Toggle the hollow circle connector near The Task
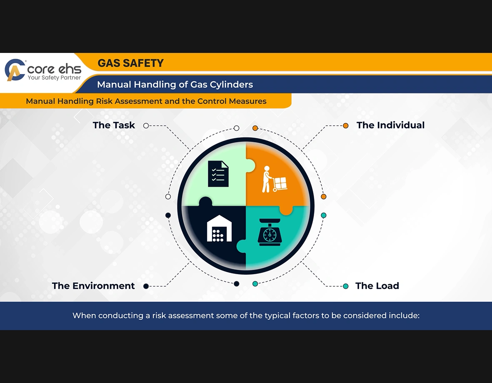Viewport: 492px width, 383px height. pyautogui.click(x=146, y=125)
